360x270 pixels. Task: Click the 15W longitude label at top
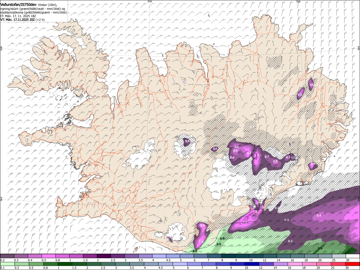point(298,1)
